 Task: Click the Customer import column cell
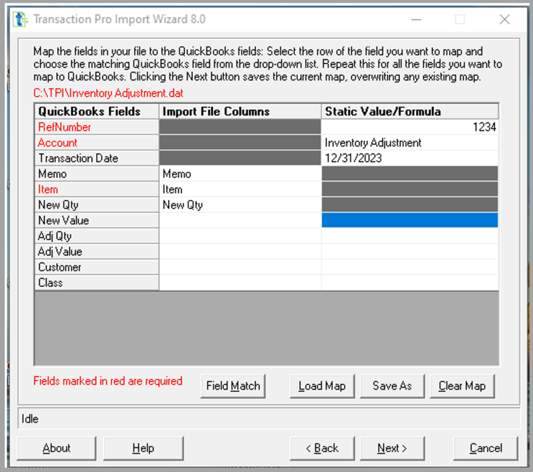tap(240, 267)
